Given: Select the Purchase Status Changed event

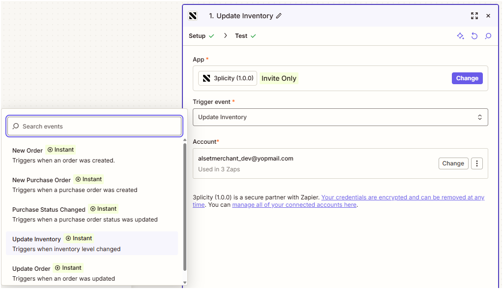Looking at the screenshot, I should click(x=92, y=214).
